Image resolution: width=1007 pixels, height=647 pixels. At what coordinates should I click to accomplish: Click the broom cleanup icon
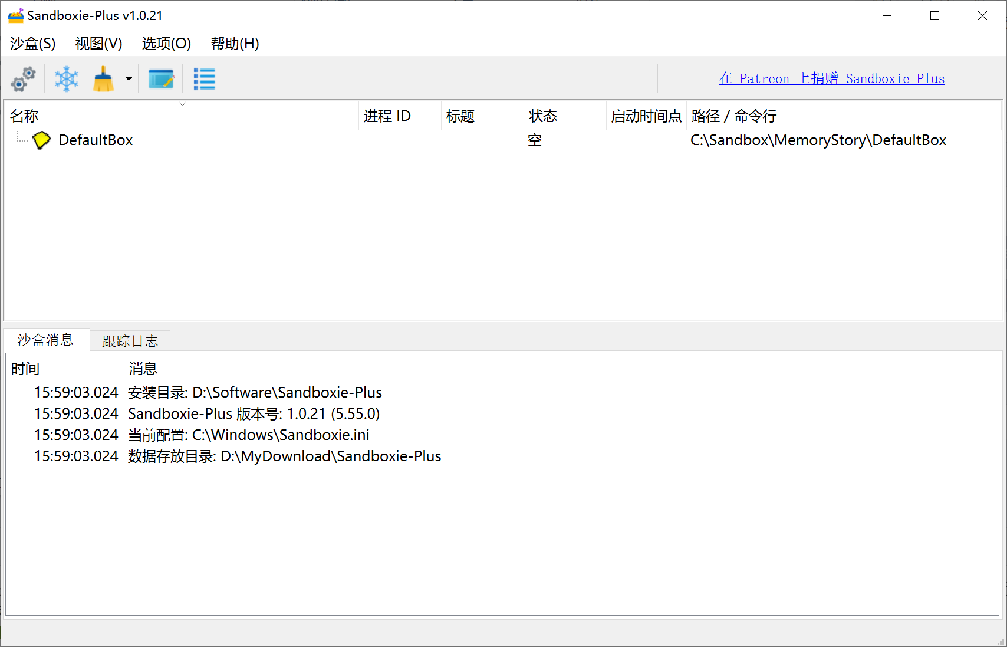coord(104,79)
